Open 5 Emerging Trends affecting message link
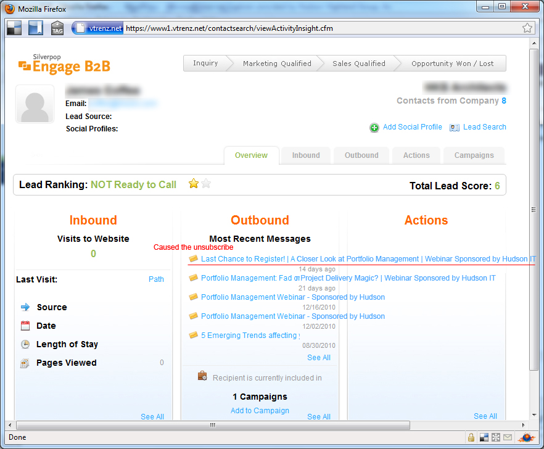The height and width of the screenshot is (449, 544). pyautogui.click(x=250, y=335)
